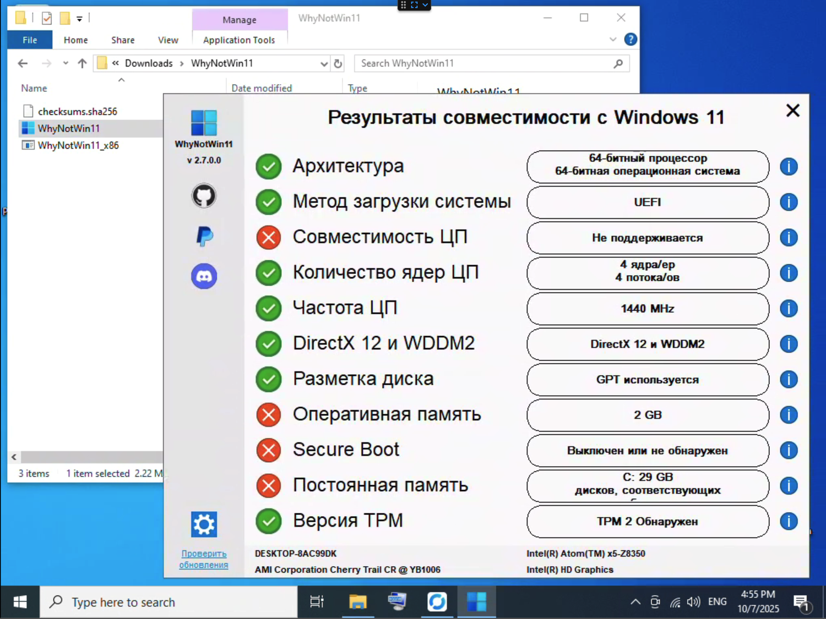This screenshot has width=826, height=619.
Task: Show info for Архитектура row
Action: pos(789,166)
